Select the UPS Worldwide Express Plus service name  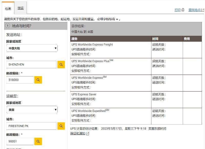(x=92, y=61)
